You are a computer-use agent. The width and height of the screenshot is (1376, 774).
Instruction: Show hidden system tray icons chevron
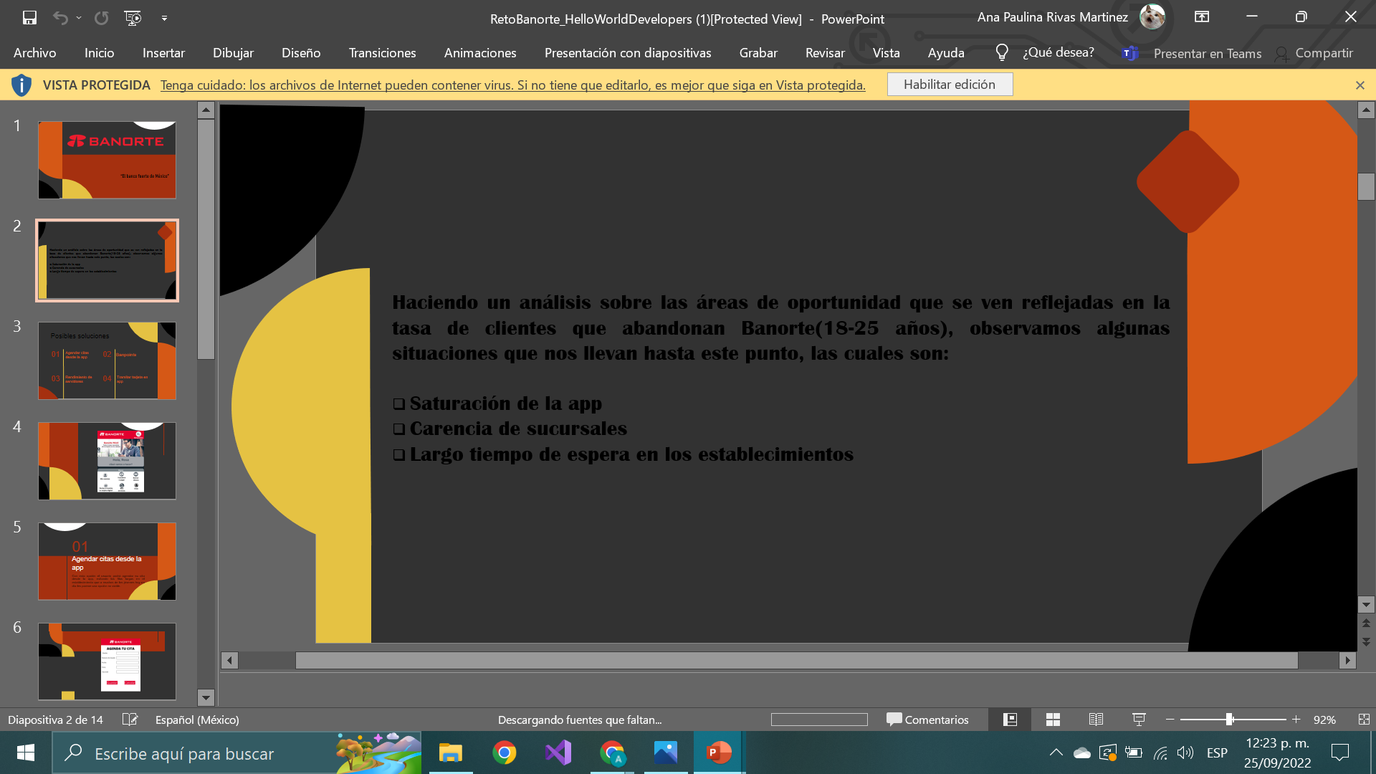[1056, 752]
